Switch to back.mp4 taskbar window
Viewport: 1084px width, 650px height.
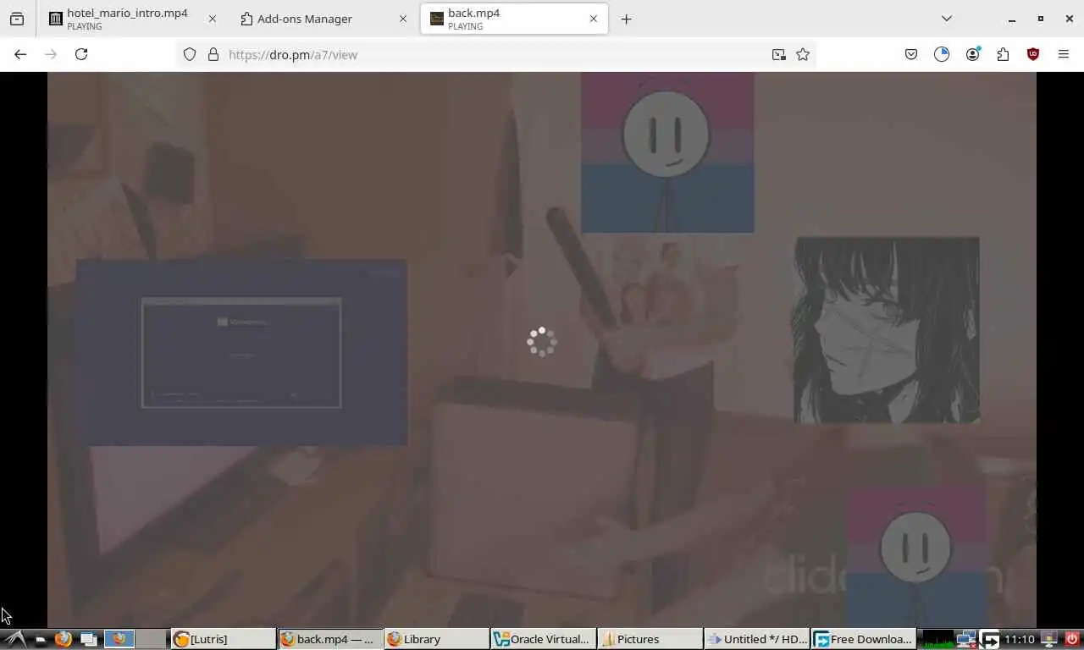click(330, 639)
